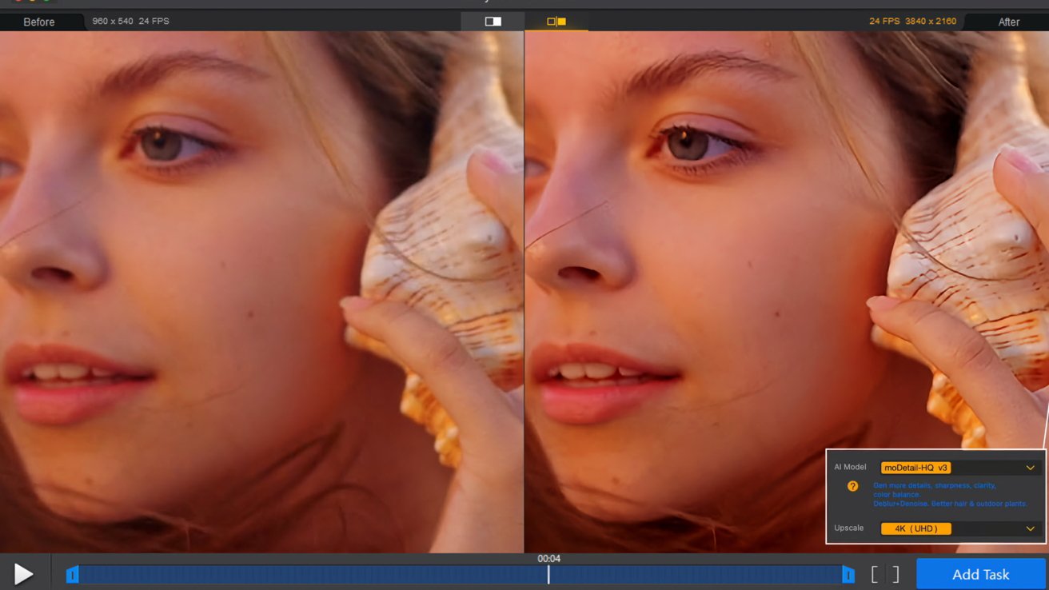Set clip start with the left bracket icon

875,574
